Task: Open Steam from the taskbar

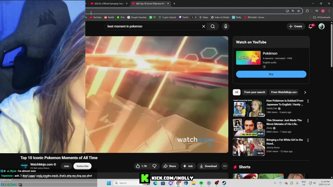Action: (224, 183)
